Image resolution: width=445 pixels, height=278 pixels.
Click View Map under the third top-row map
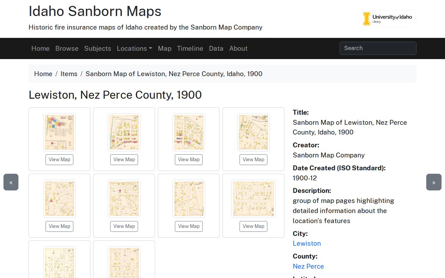pos(189,160)
